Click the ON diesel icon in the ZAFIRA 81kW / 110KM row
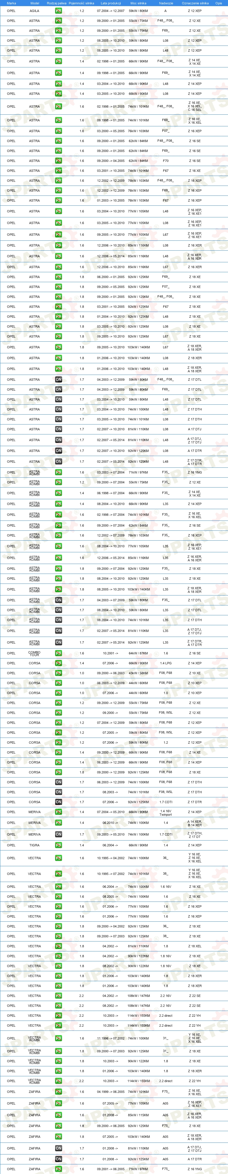This screenshot has height=1174, width=228. (58, 1149)
